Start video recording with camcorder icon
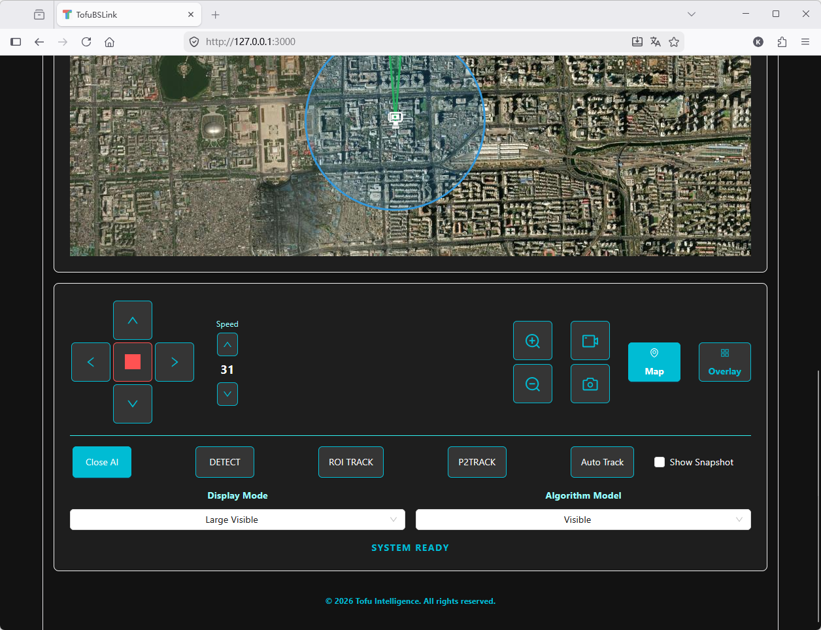The height and width of the screenshot is (630, 821). click(x=590, y=340)
